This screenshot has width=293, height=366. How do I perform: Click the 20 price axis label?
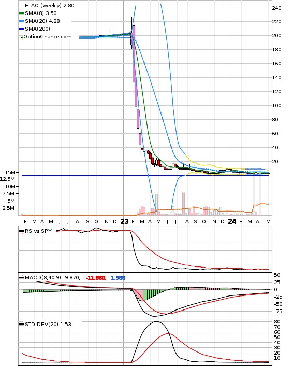pos(275,162)
